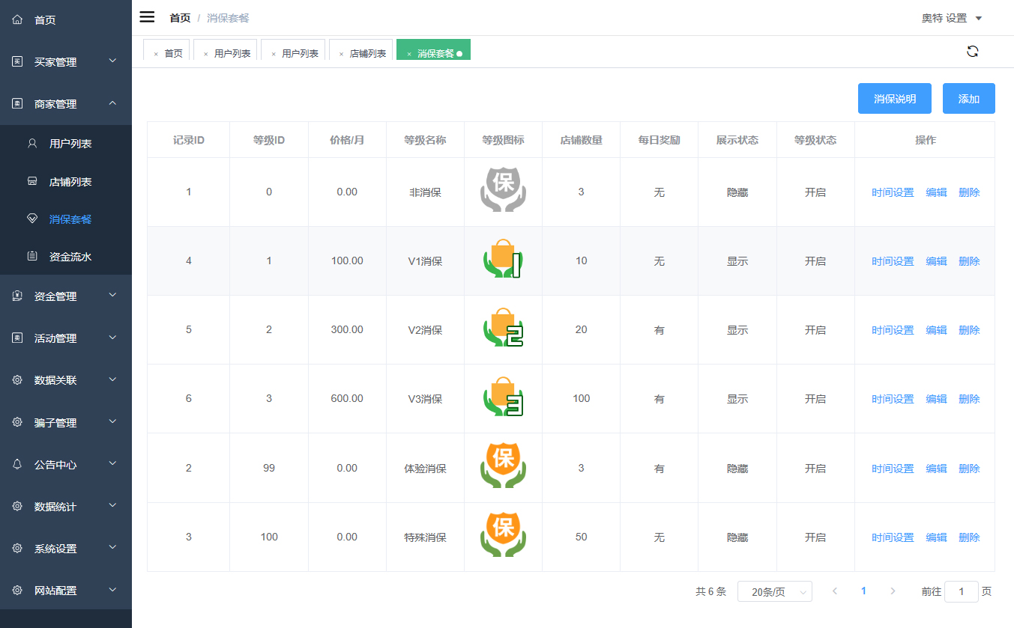Open the 奥特 设置 user dropdown
Image resolution: width=1014 pixels, height=628 pixels.
point(951,18)
